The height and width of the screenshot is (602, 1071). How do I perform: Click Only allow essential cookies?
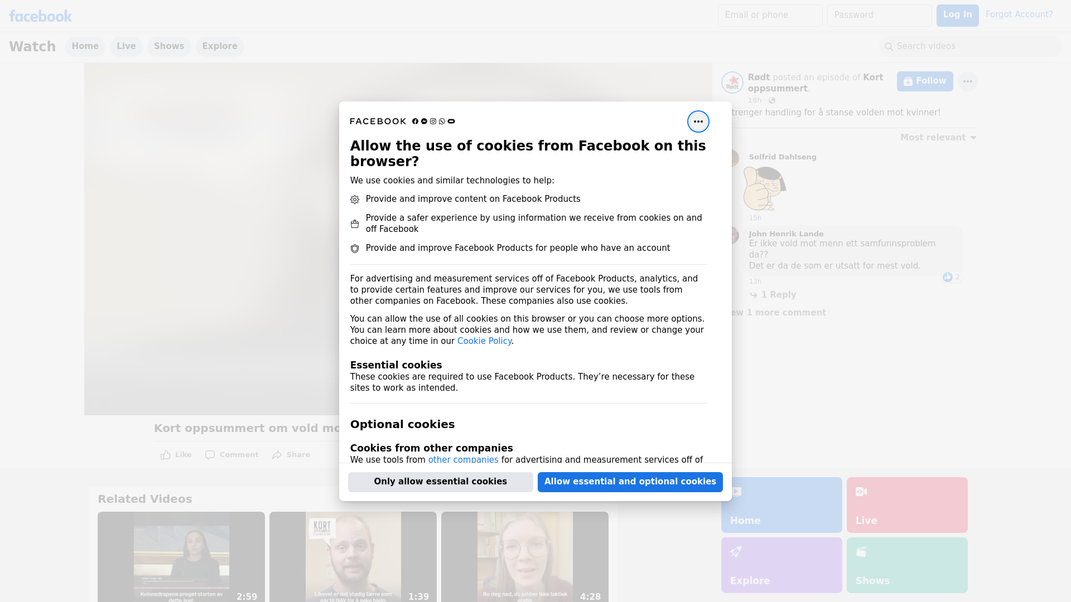pyautogui.click(x=440, y=482)
